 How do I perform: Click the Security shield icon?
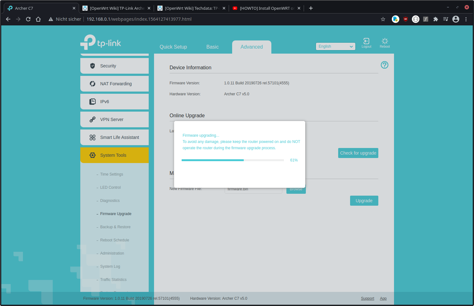click(x=93, y=66)
